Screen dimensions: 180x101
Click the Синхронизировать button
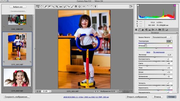[18, 11]
